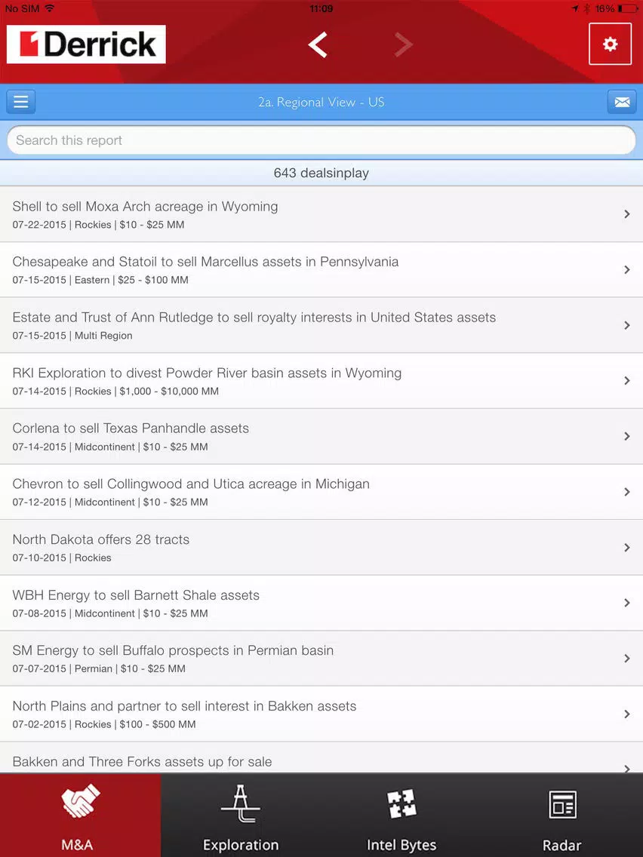Viewport: 643px width, 857px height.
Task: Tap '2a. Regional View - US' title
Action: 321,102
